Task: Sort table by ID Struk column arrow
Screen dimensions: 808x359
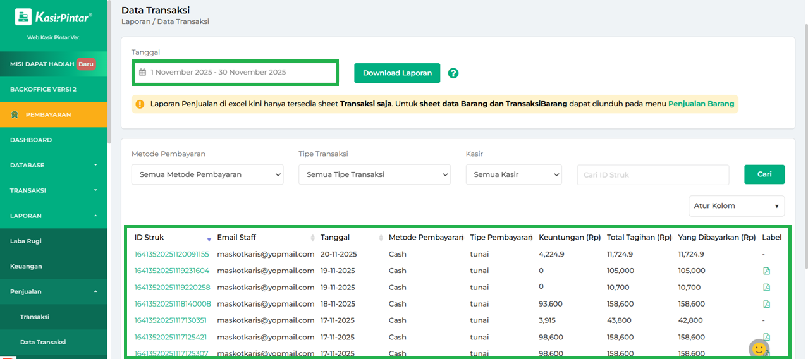Action: [209, 239]
